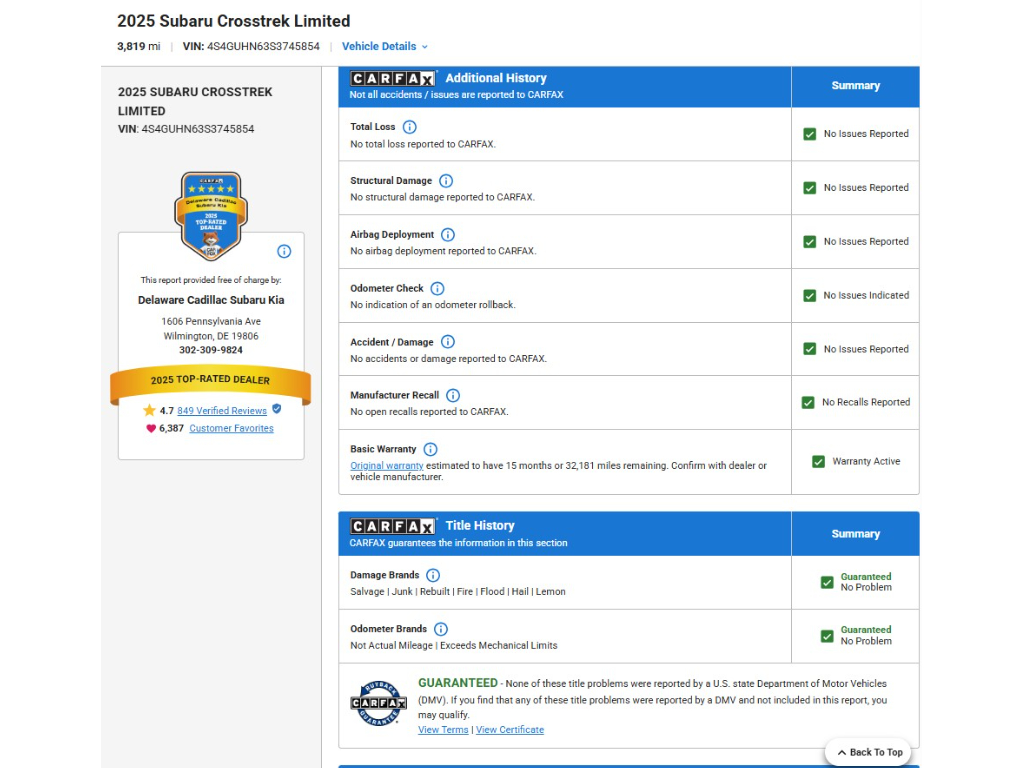Click the Warranty Active checkmark
1024x768 pixels.
click(818, 462)
